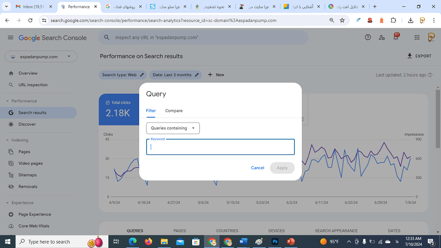This screenshot has width=441, height=248.
Task: Click the Search Console users settings icon
Action: click(x=382, y=38)
